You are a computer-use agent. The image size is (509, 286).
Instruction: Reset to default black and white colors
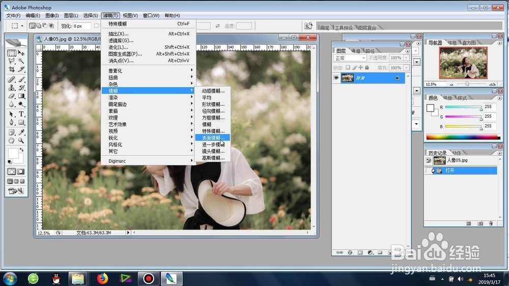pos(9,162)
